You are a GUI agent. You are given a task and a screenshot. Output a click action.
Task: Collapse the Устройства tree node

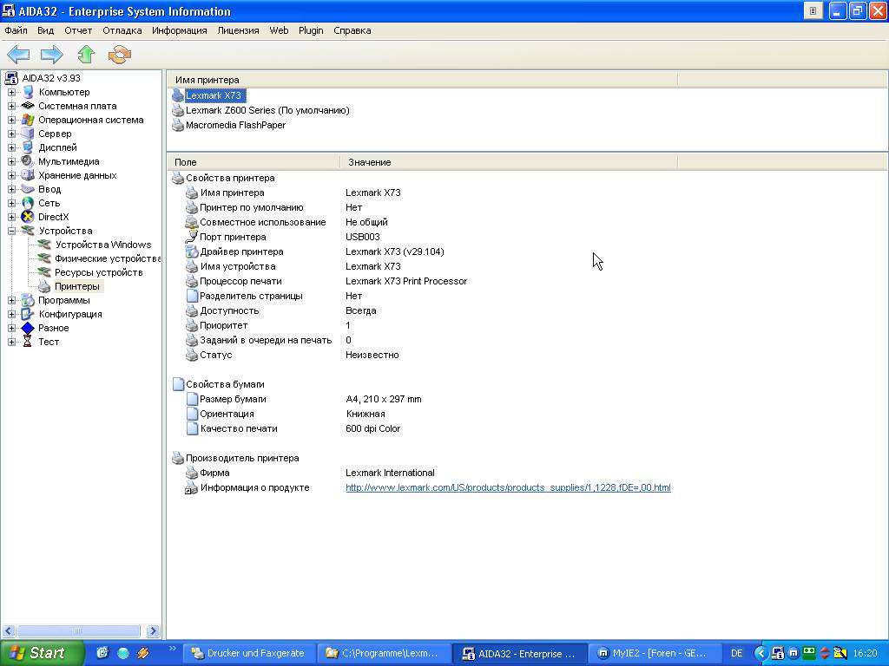pyautogui.click(x=11, y=231)
